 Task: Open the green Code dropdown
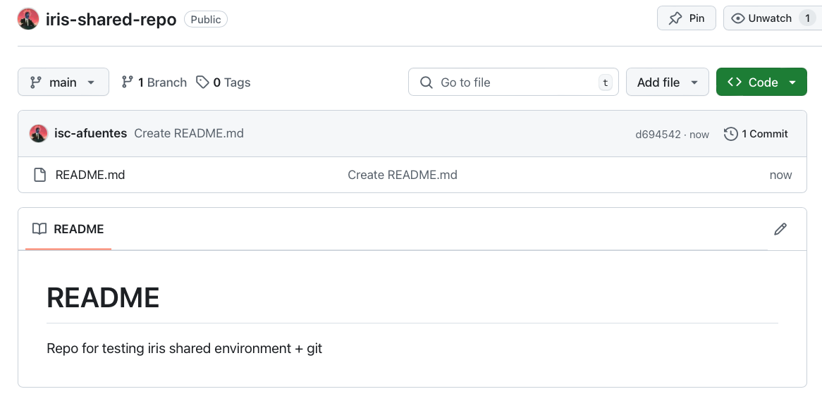pyautogui.click(x=761, y=82)
